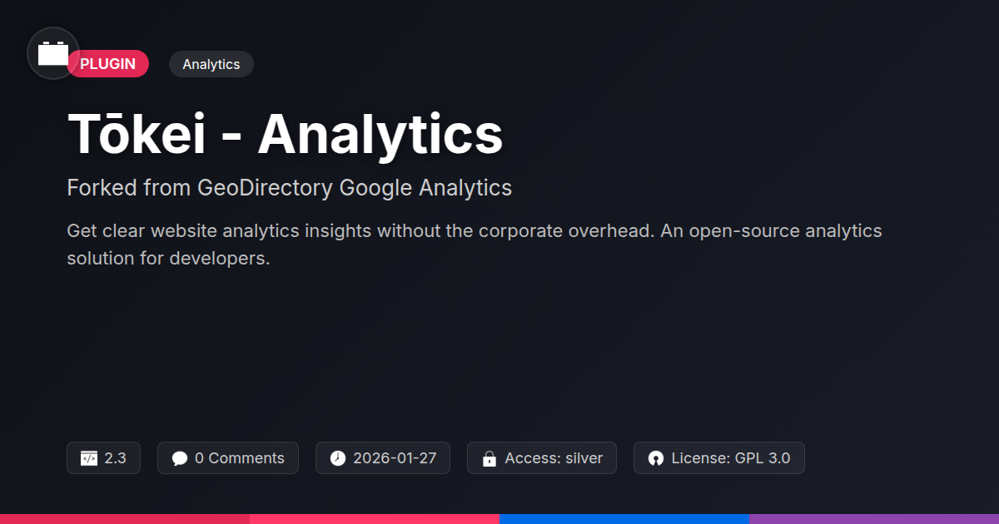Click the Tōkei - Analytics title
The width and height of the screenshot is (999, 524).
click(x=285, y=134)
